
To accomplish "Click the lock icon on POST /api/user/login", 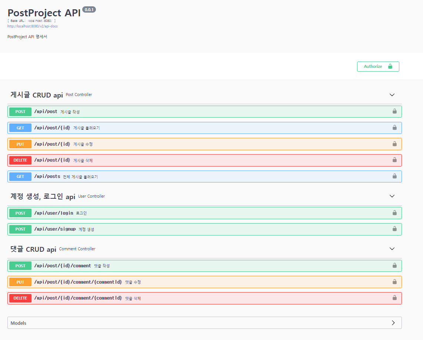I will click(x=394, y=213).
